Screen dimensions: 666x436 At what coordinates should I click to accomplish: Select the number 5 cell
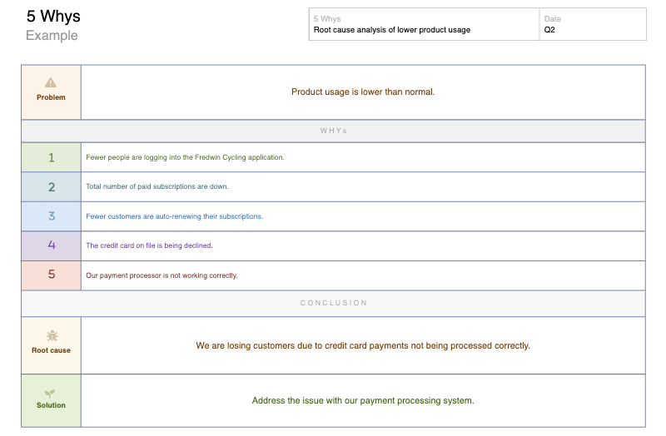pyautogui.click(x=51, y=275)
